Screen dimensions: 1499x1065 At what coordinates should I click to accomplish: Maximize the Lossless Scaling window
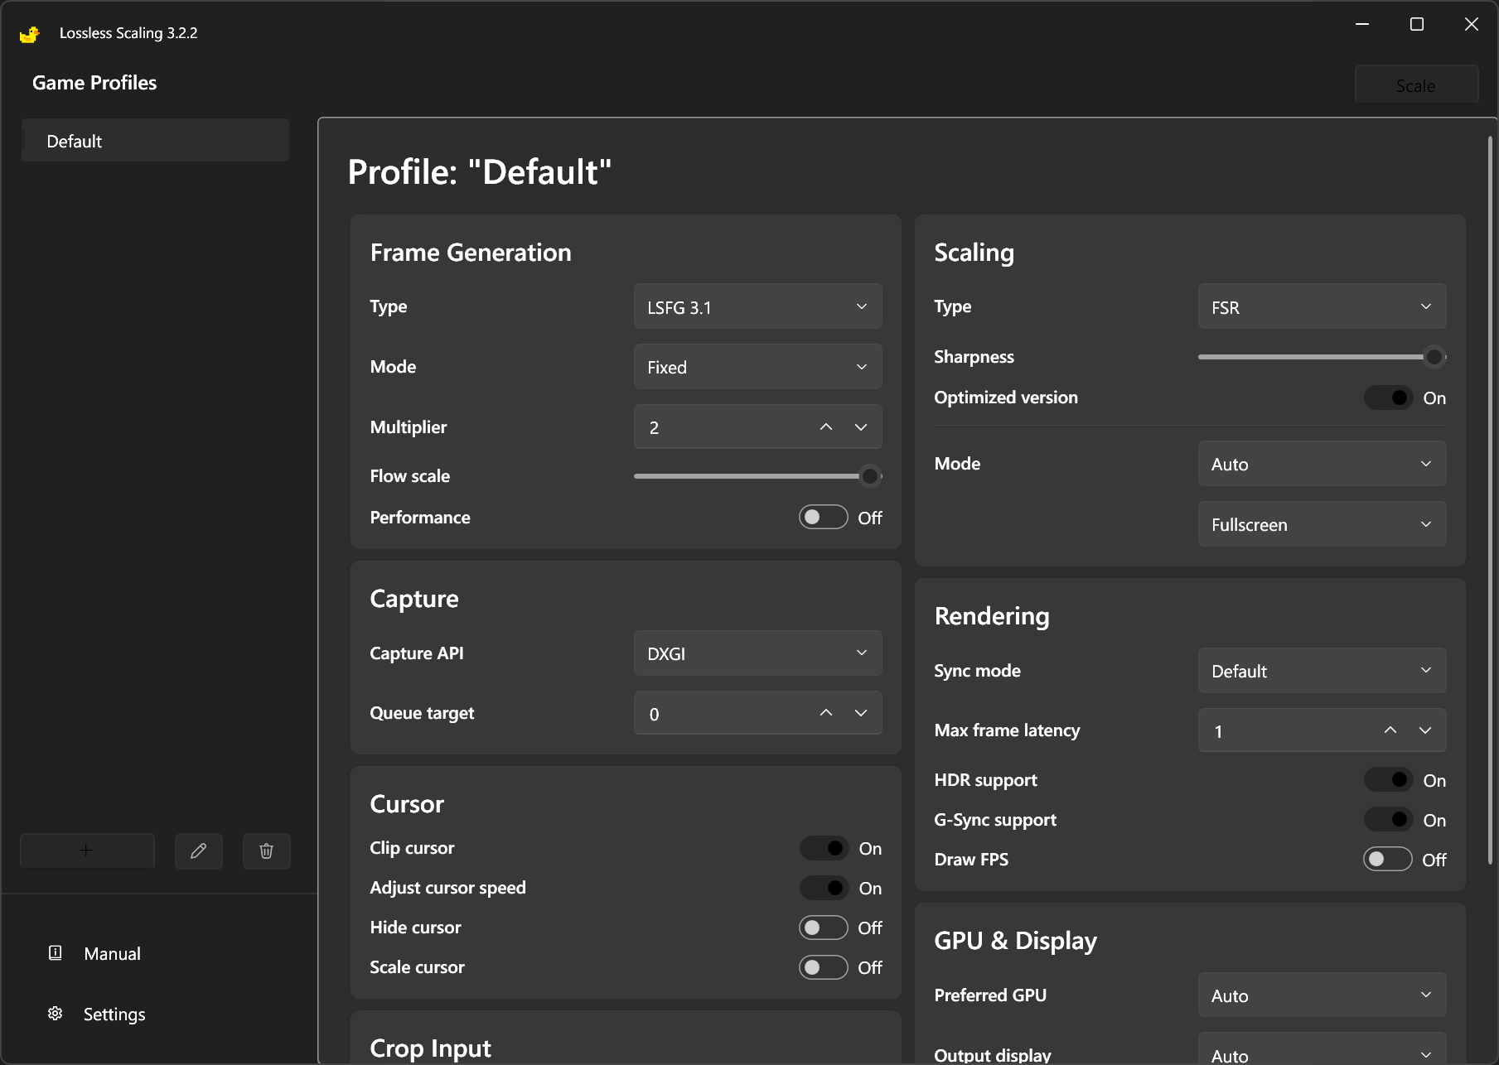click(1417, 25)
